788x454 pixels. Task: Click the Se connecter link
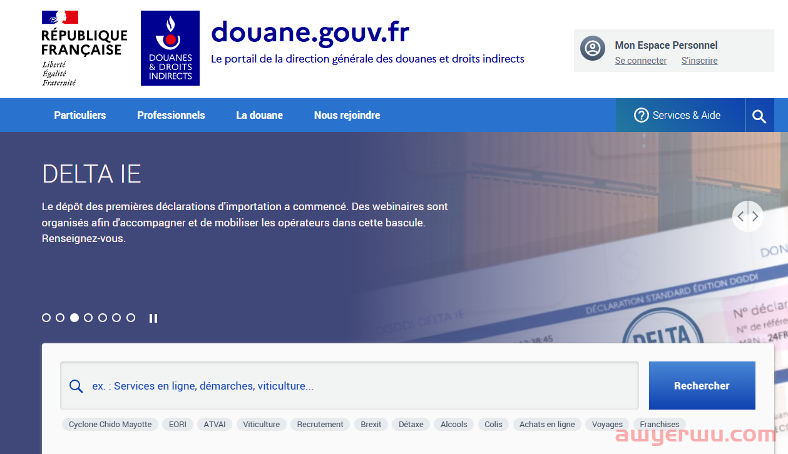(641, 61)
